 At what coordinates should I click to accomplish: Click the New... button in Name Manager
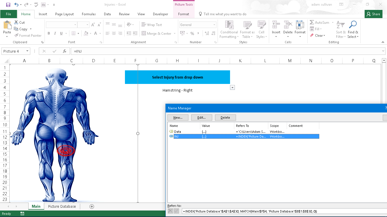[178, 118]
